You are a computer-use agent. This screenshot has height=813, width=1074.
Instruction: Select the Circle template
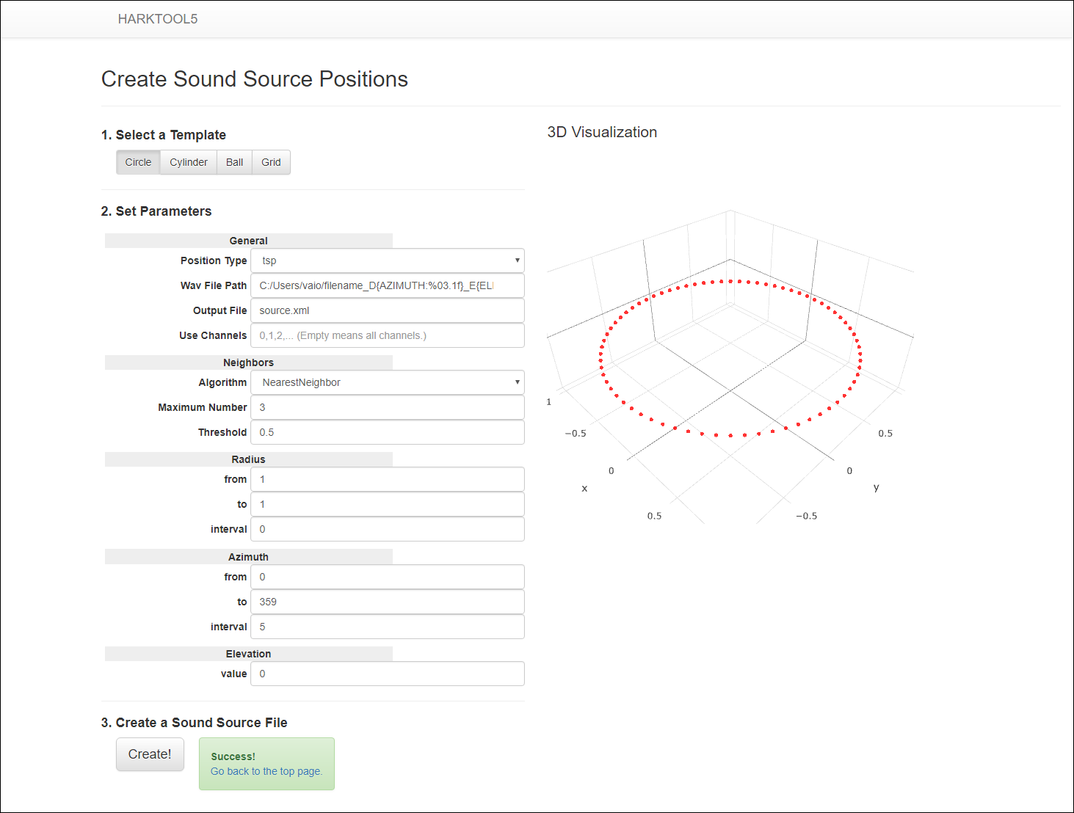coord(138,162)
